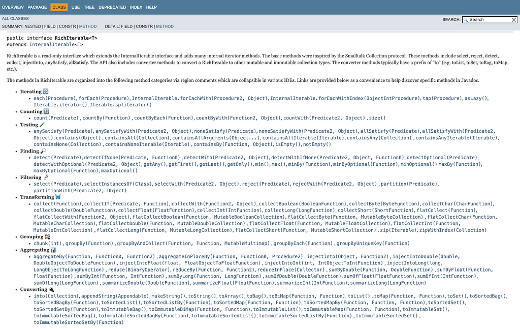Open the USE navigation tab
Viewport: 520px width, 329px height.
(75, 7)
